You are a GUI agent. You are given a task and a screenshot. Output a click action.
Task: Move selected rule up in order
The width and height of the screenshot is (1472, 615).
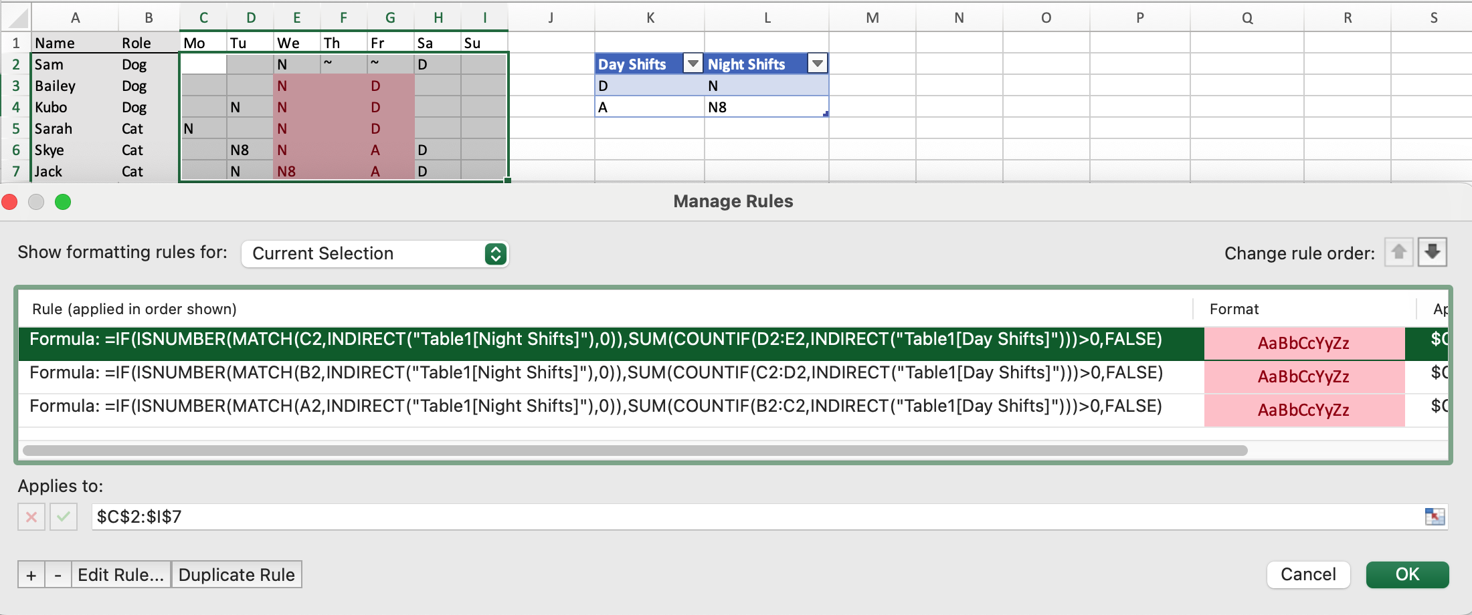(1398, 253)
